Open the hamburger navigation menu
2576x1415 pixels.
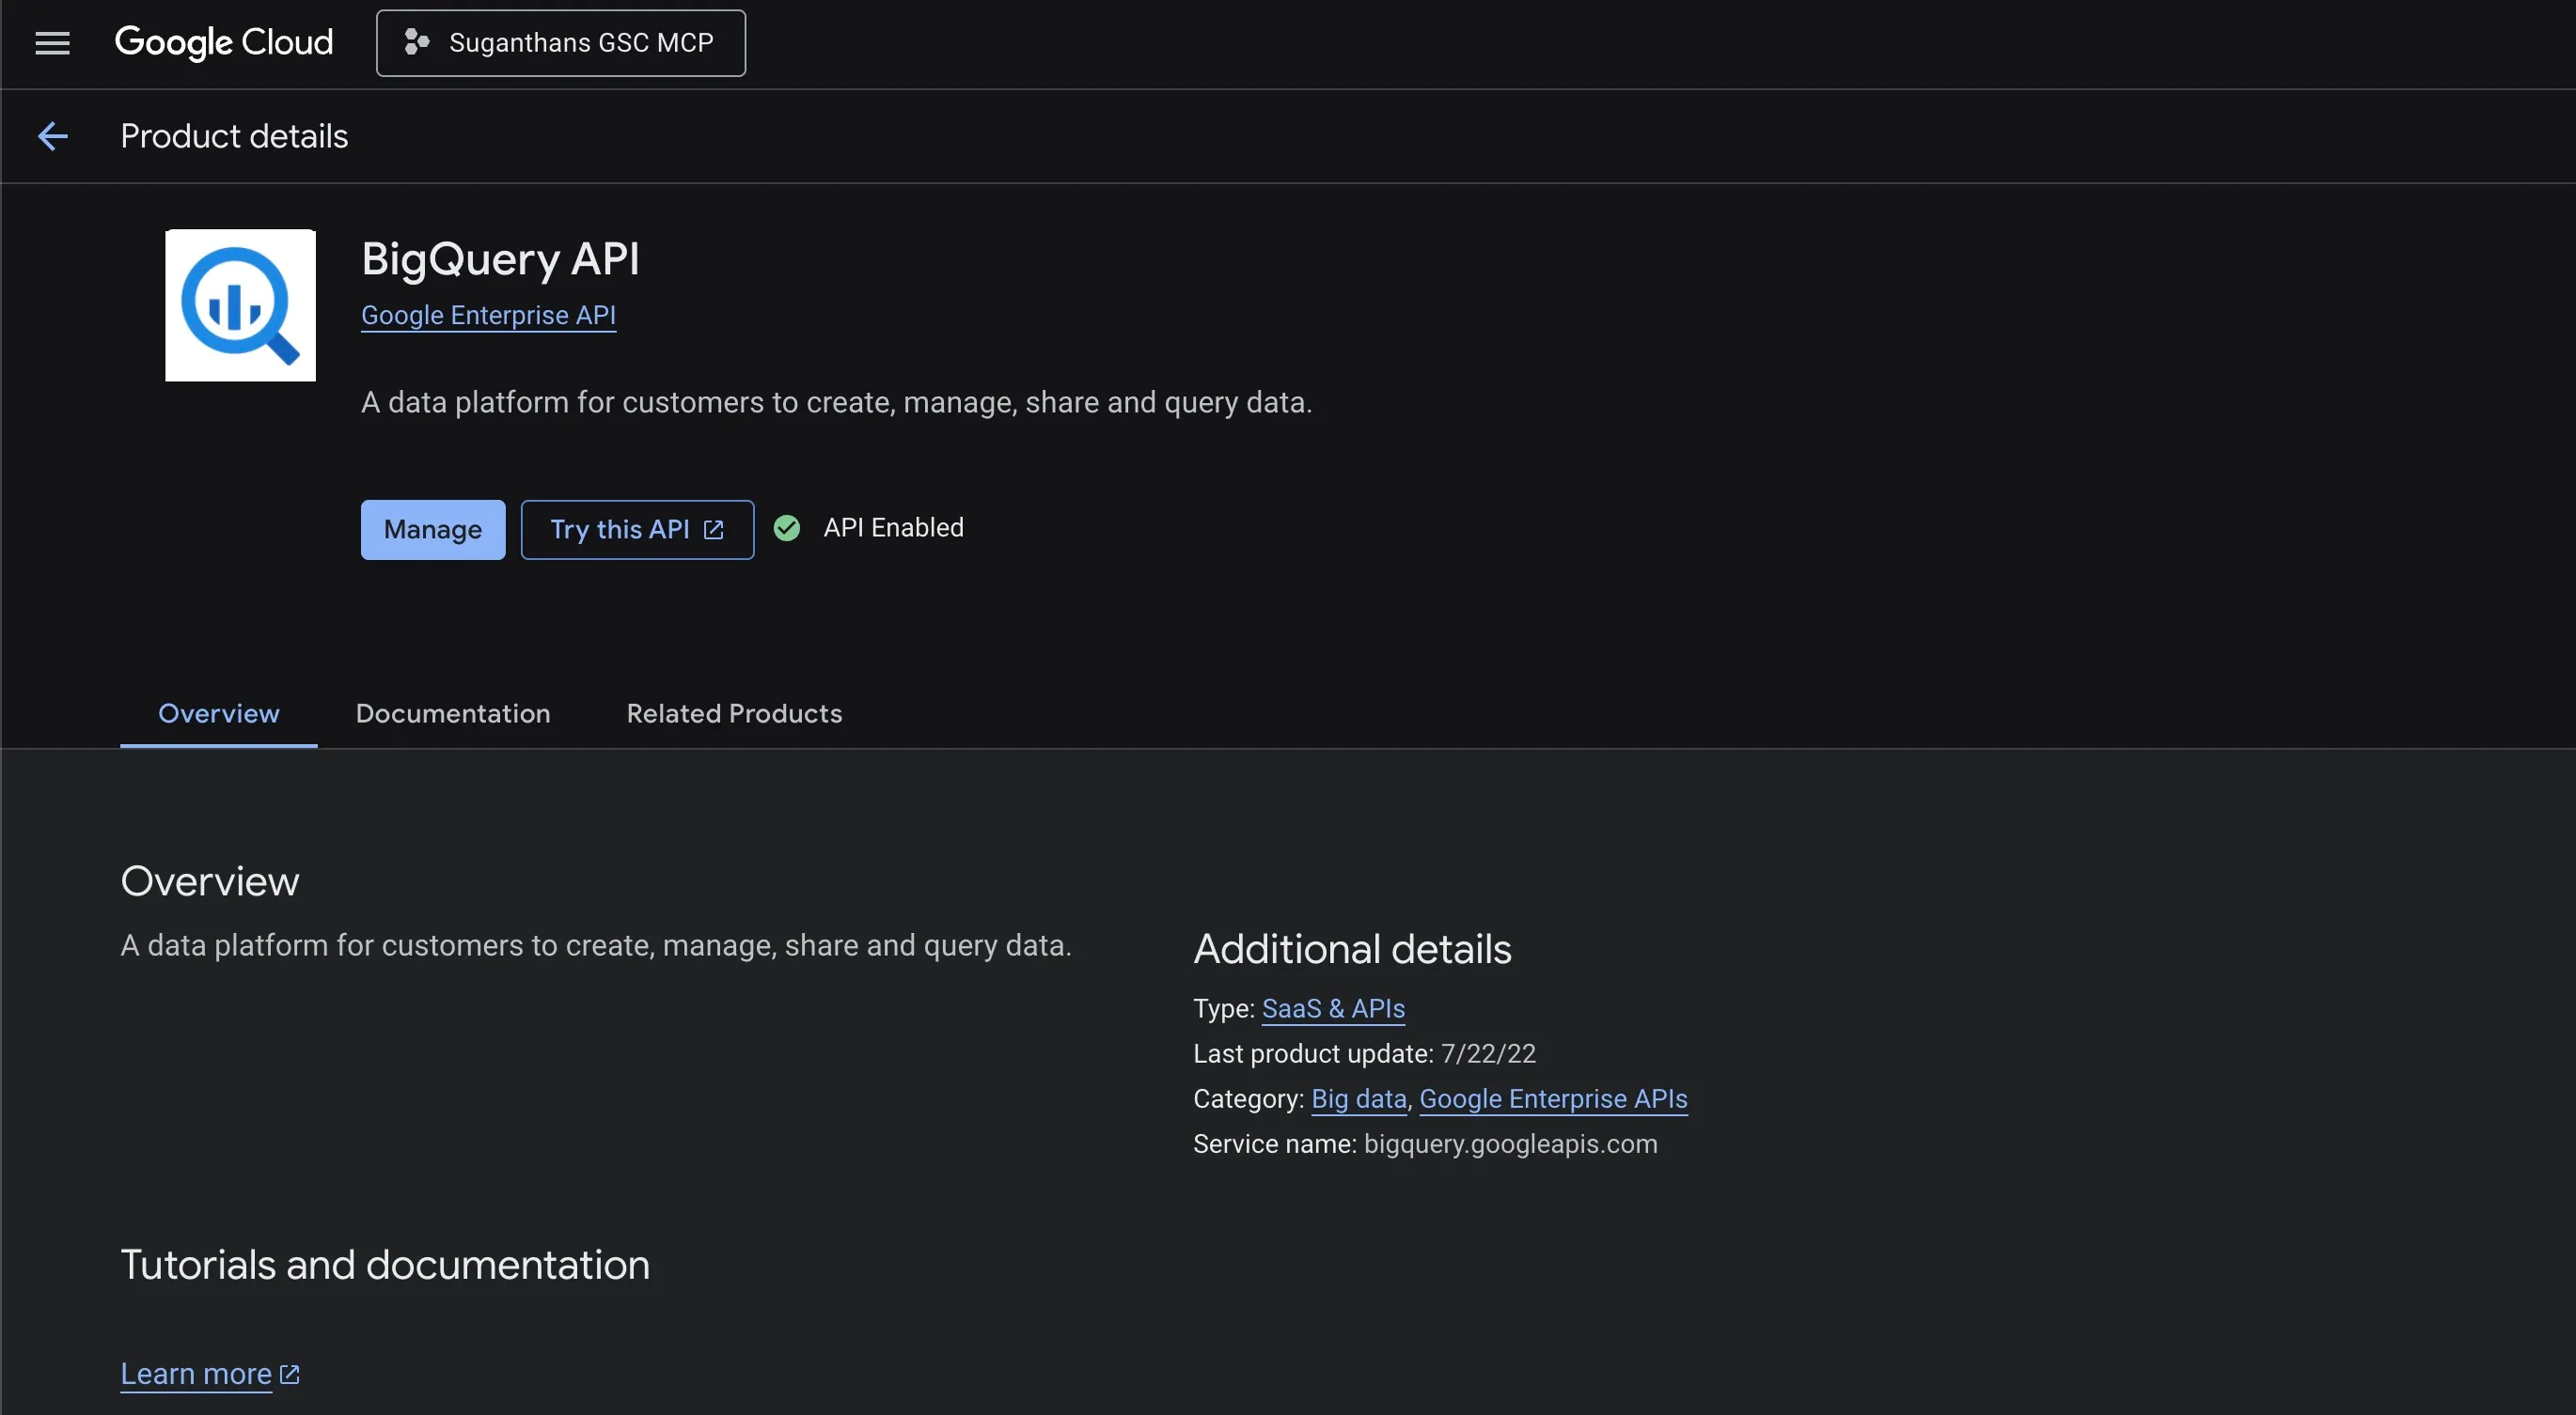[x=52, y=43]
